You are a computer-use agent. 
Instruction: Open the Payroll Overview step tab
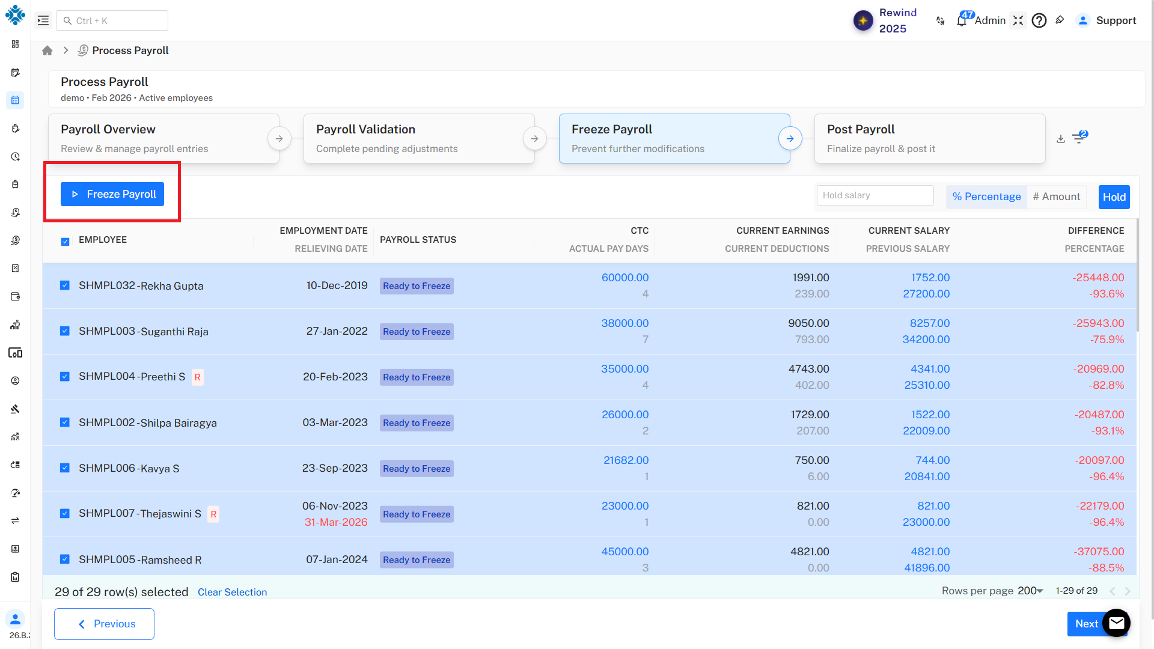[163, 138]
